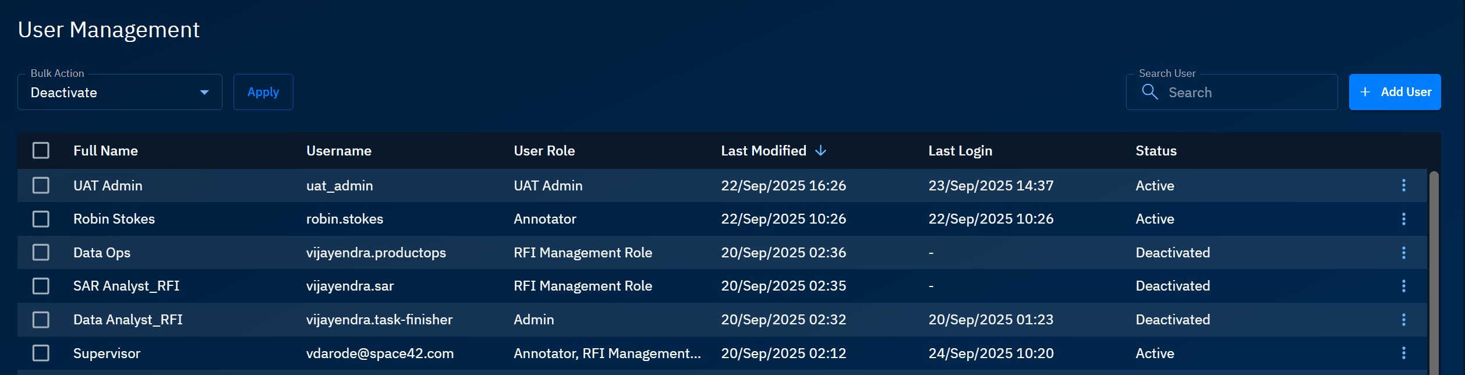Open the three-dot menu for Robin Stokes
This screenshot has width=1465, height=375.
pos(1403,219)
